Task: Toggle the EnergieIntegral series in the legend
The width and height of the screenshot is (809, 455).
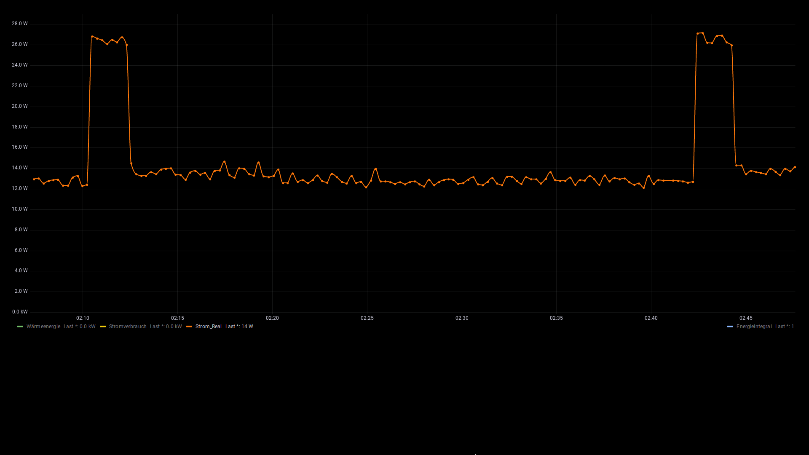Action: coord(754,327)
